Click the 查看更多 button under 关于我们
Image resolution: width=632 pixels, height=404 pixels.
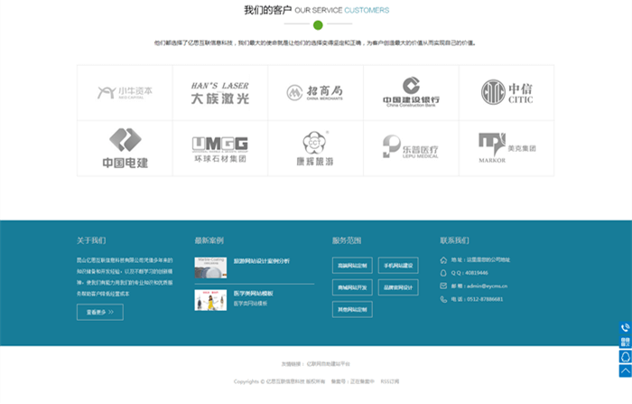[100, 312]
